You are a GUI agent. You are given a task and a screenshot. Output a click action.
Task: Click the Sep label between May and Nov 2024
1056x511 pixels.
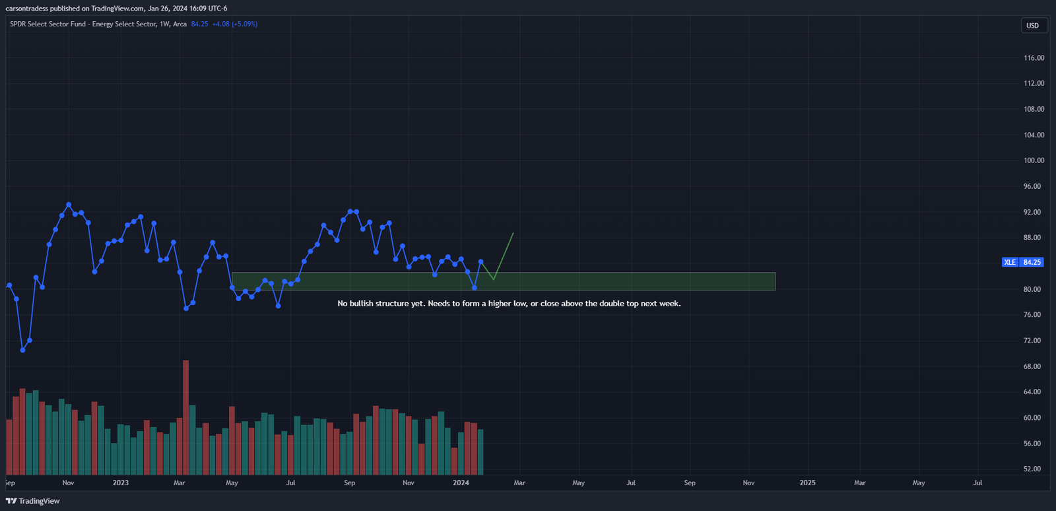click(x=690, y=483)
